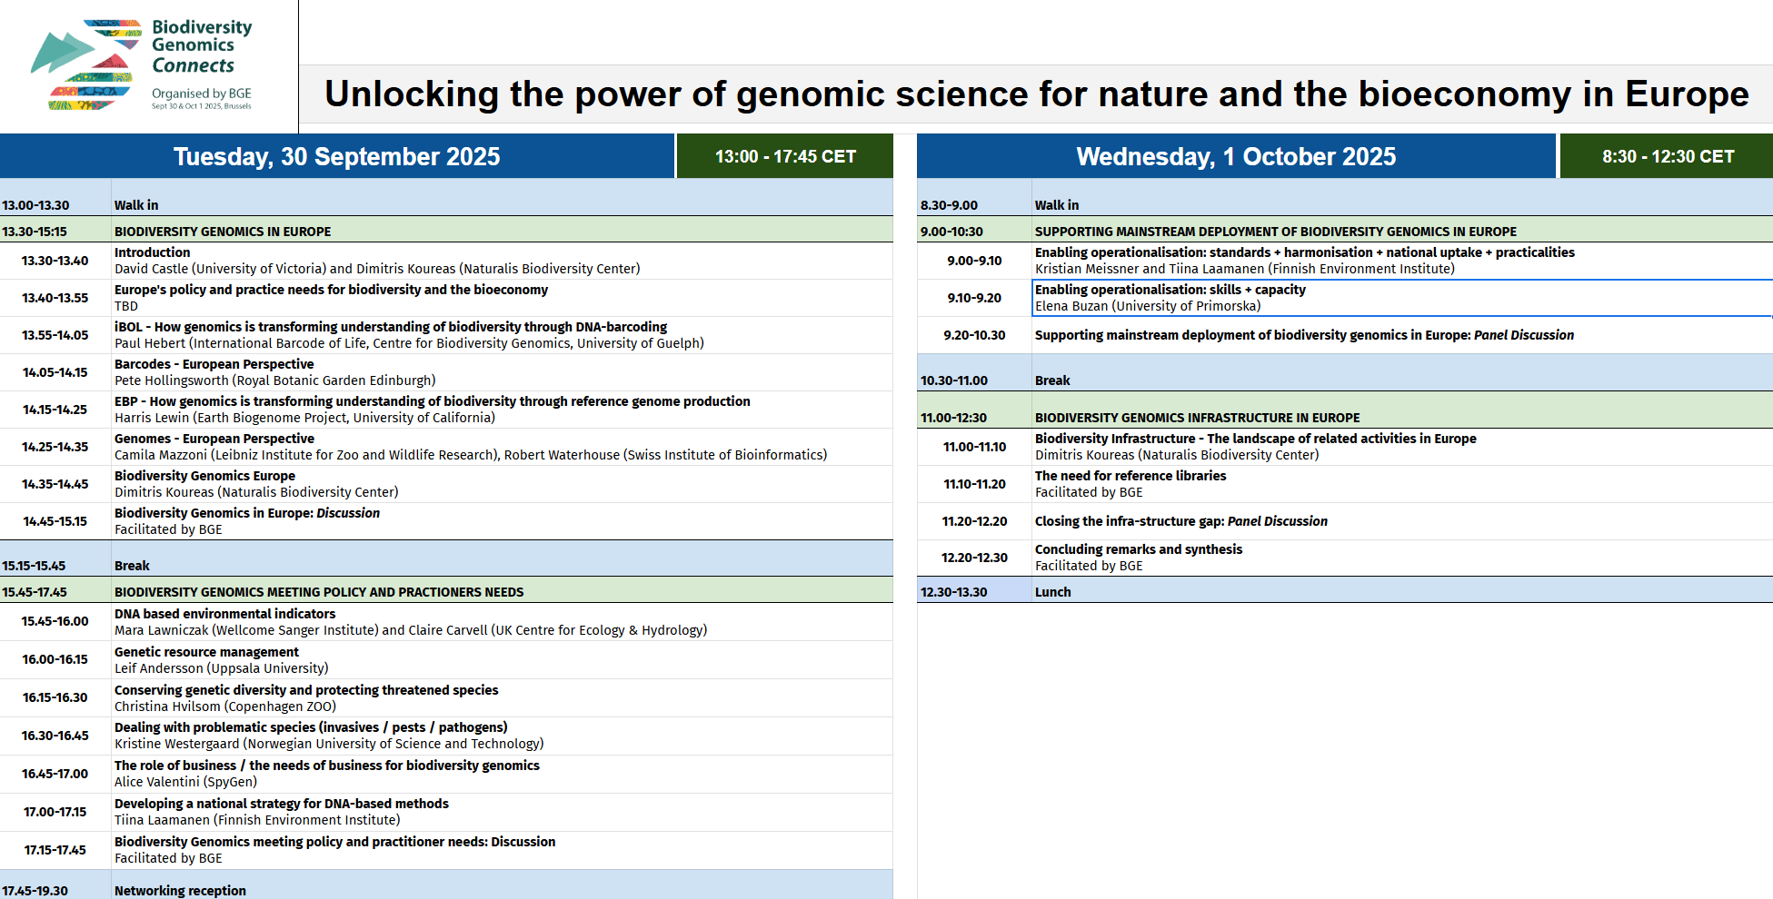Screen dimensions: 1773x899
Task: Select the Introduction session at 13.30-13.40
Action: point(446,261)
